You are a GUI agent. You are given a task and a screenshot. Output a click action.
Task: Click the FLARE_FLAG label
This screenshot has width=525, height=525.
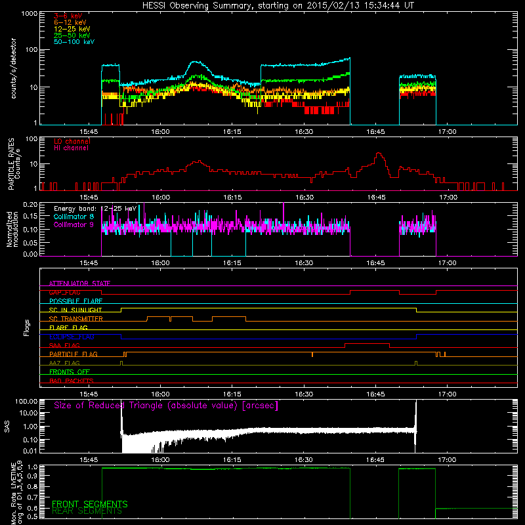click(68, 327)
